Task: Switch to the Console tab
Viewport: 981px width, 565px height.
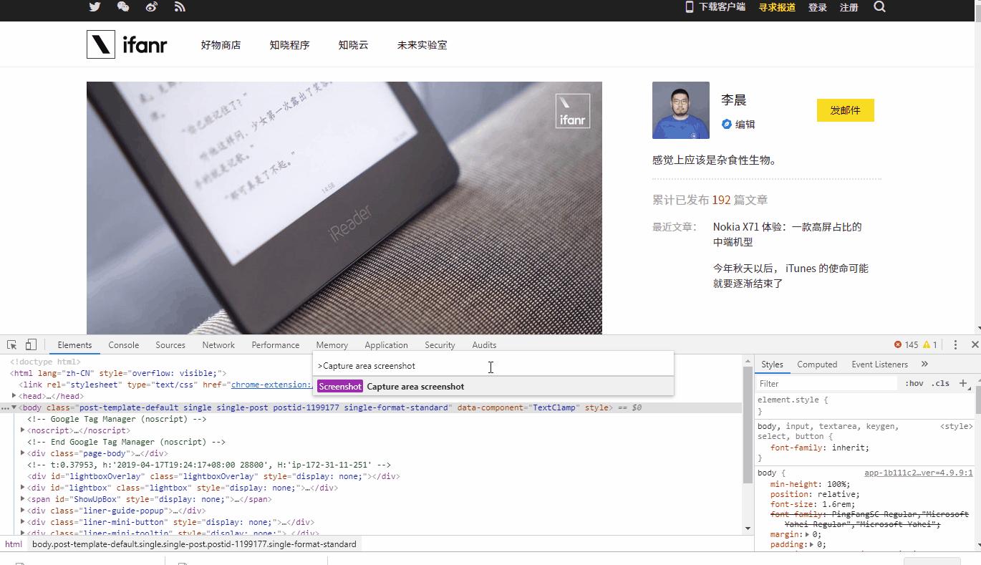Action: pyautogui.click(x=123, y=344)
